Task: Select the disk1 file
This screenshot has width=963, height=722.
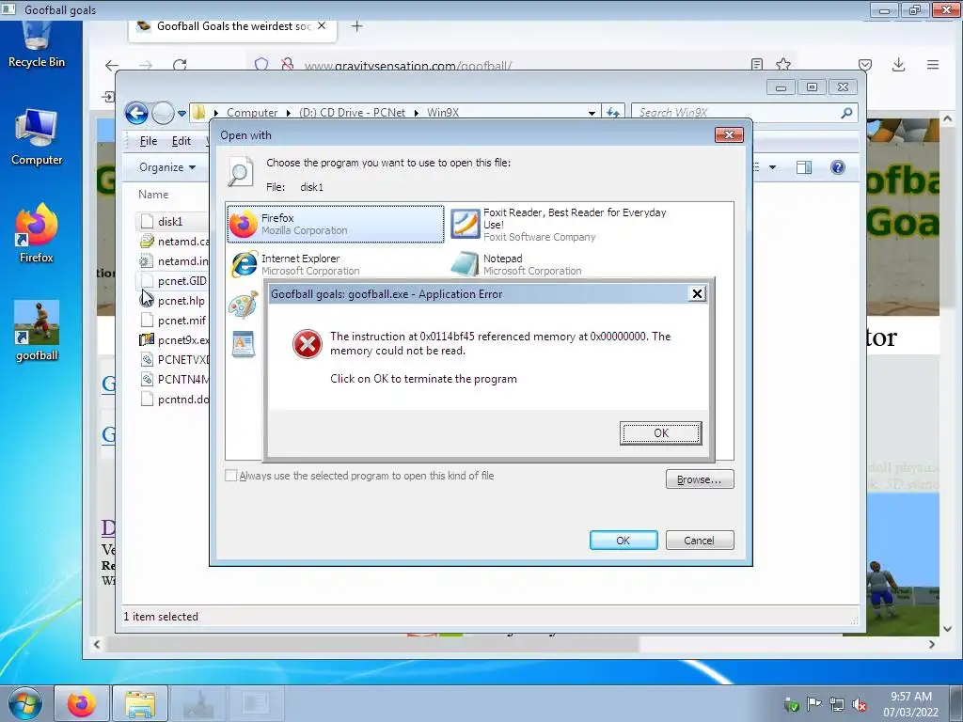Action: [x=172, y=222]
